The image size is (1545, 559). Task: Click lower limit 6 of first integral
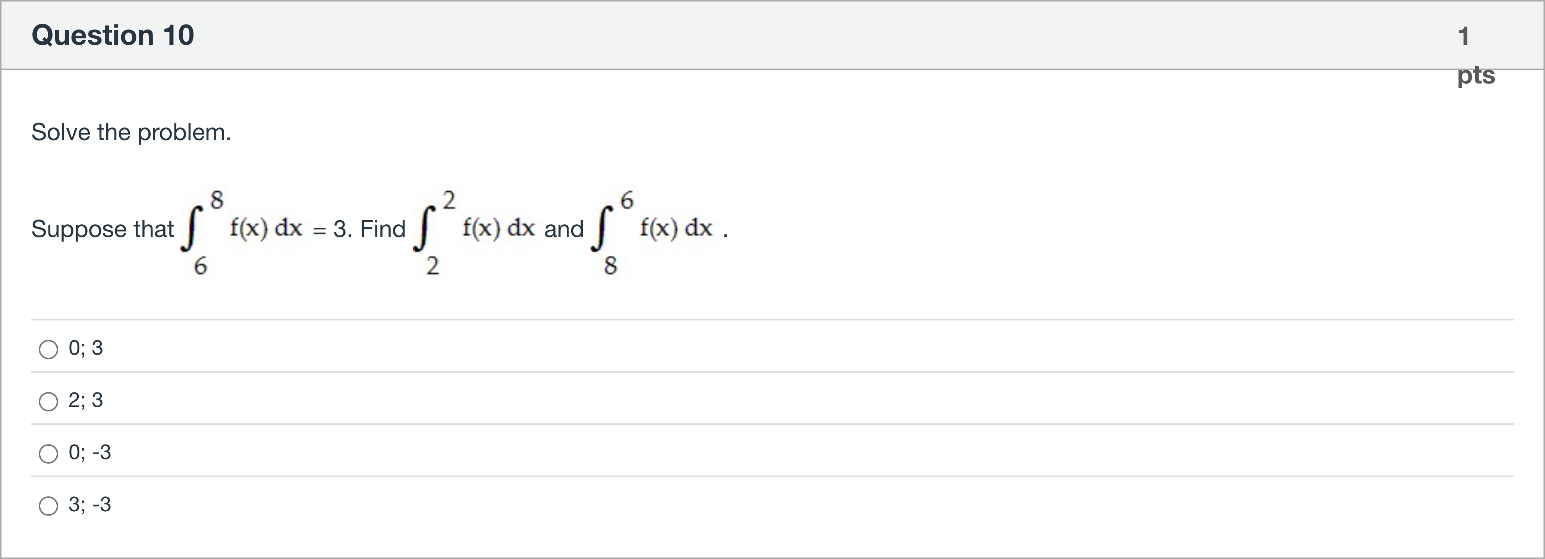pyautogui.click(x=200, y=265)
